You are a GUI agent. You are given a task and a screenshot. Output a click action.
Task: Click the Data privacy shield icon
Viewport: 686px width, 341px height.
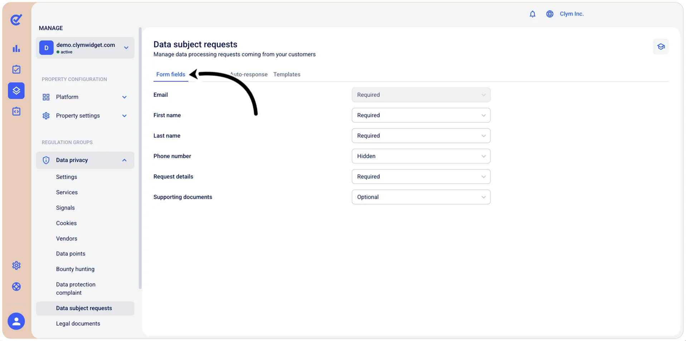[46, 160]
